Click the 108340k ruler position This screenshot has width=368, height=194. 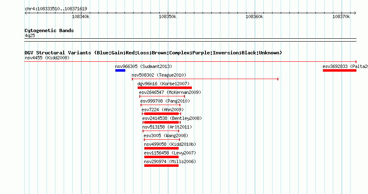81,16
